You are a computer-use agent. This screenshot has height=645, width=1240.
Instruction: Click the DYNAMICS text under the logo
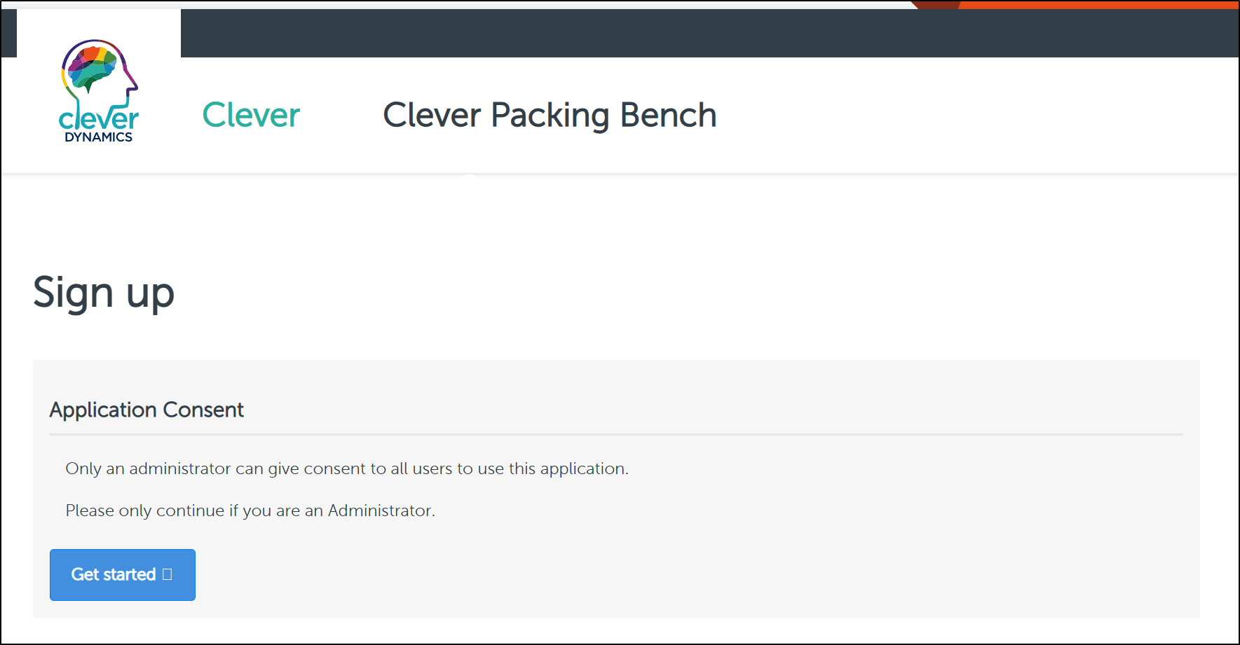coord(98,137)
